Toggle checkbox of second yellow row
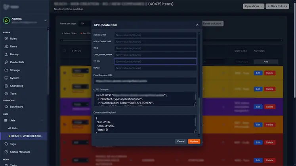Viewport: 296px width, 166px height. [65, 89]
